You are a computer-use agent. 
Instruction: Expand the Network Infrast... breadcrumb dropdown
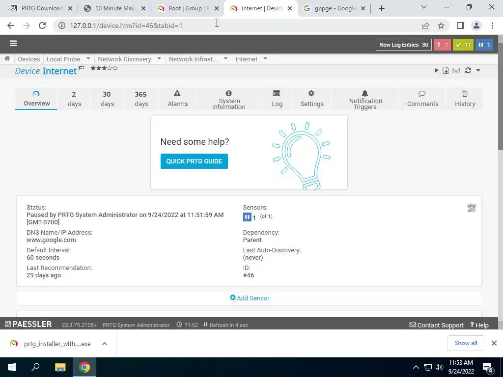[226, 59]
